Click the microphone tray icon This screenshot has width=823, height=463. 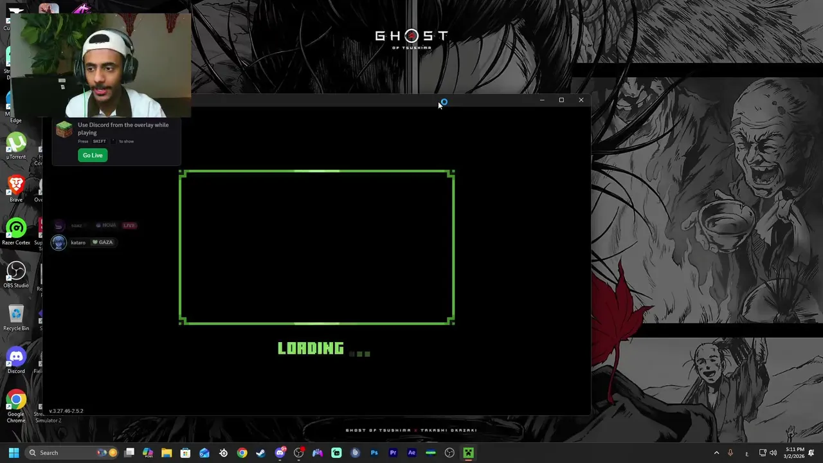730,453
